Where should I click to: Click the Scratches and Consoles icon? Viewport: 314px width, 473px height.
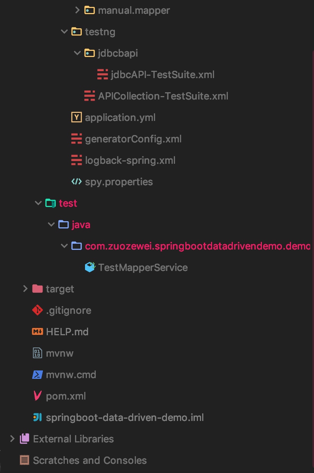tap(25, 460)
